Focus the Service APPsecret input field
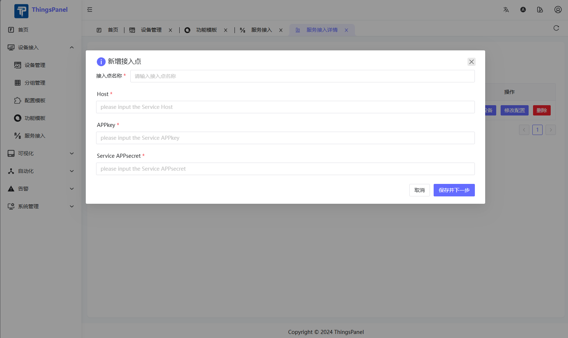Screen dimensions: 568x338 [x=285, y=169]
